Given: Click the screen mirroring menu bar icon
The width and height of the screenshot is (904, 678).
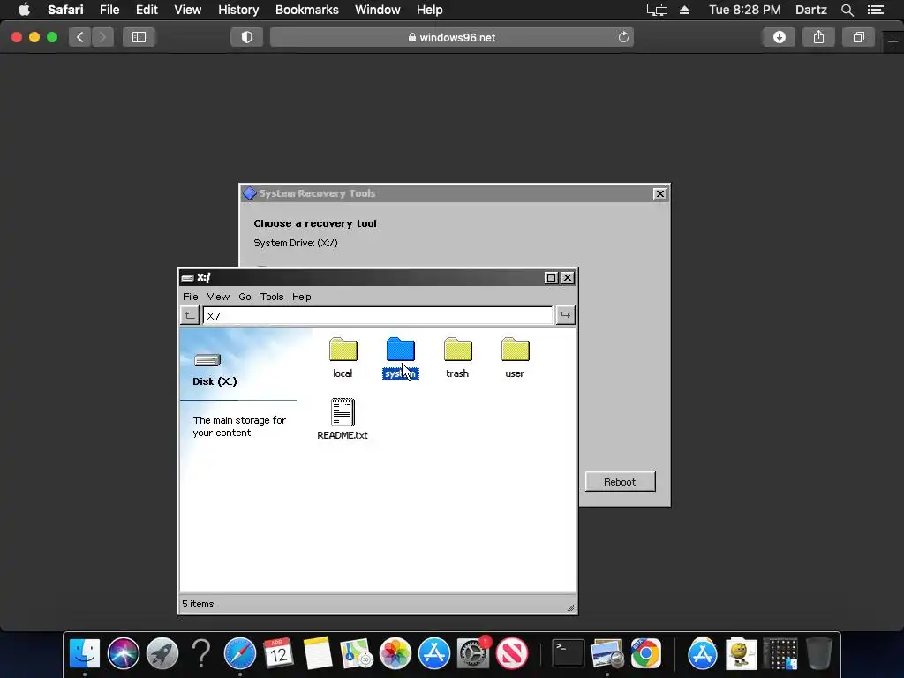Looking at the screenshot, I should tap(657, 10).
